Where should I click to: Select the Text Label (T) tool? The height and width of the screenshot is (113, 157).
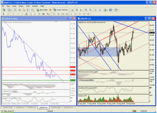coord(39,14)
